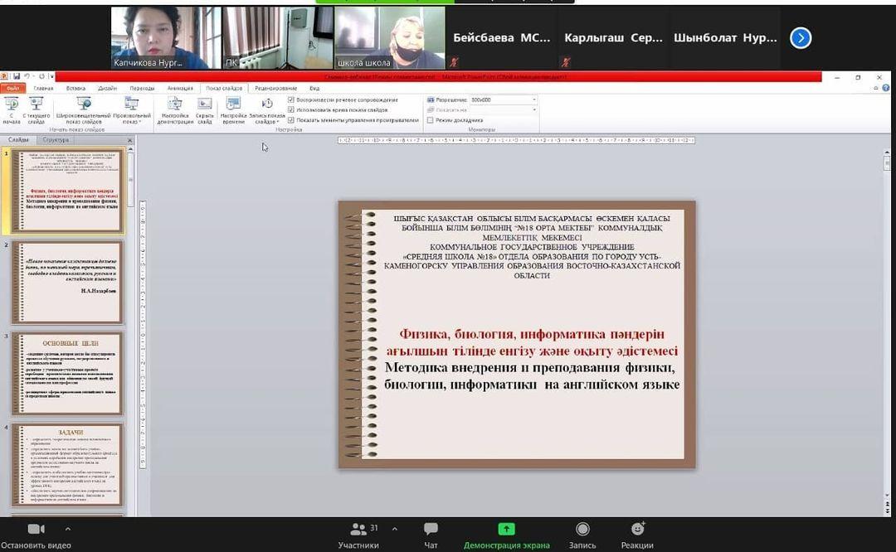Show next participants with blue arrow

[801, 38]
